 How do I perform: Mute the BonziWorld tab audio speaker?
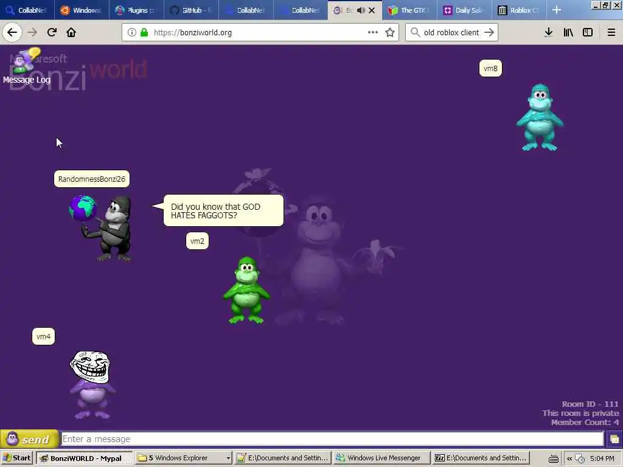pos(360,10)
